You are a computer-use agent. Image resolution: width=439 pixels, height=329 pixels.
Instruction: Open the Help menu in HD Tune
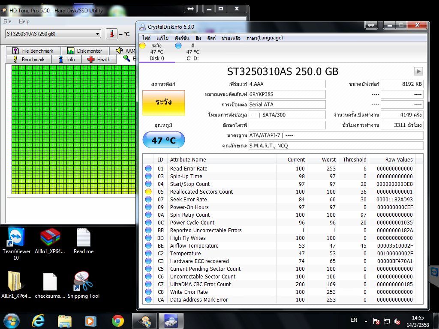pos(24,21)
